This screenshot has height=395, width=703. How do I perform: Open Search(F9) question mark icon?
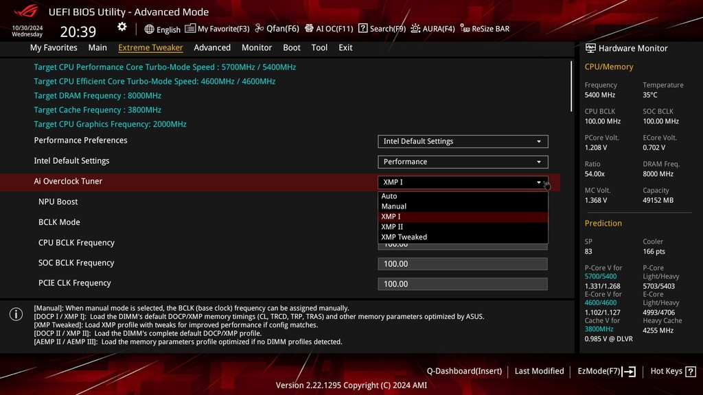pyautogui.click(x=362, y=28)
